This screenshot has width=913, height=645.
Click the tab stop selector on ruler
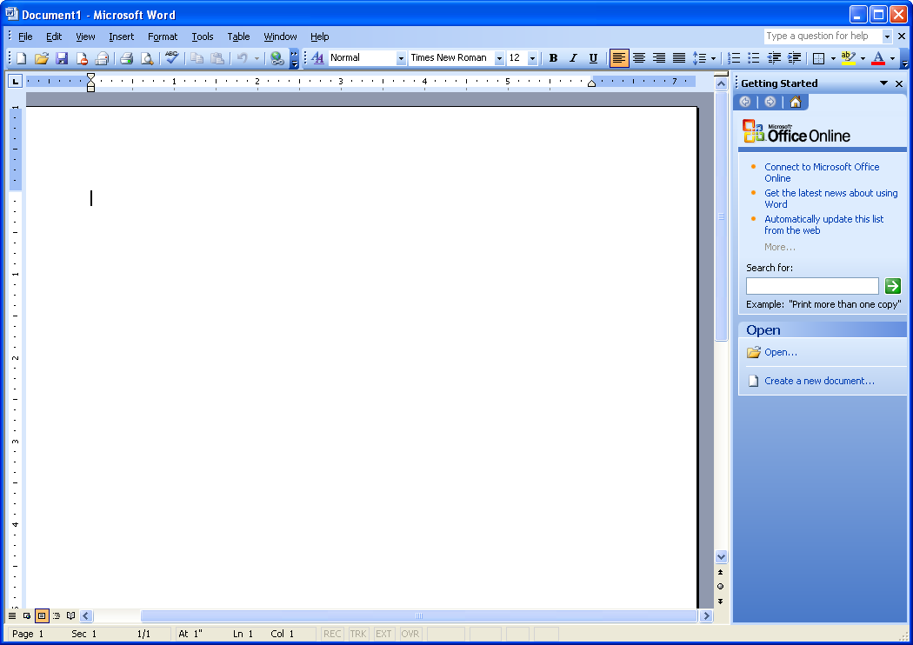tap(15, 81)
